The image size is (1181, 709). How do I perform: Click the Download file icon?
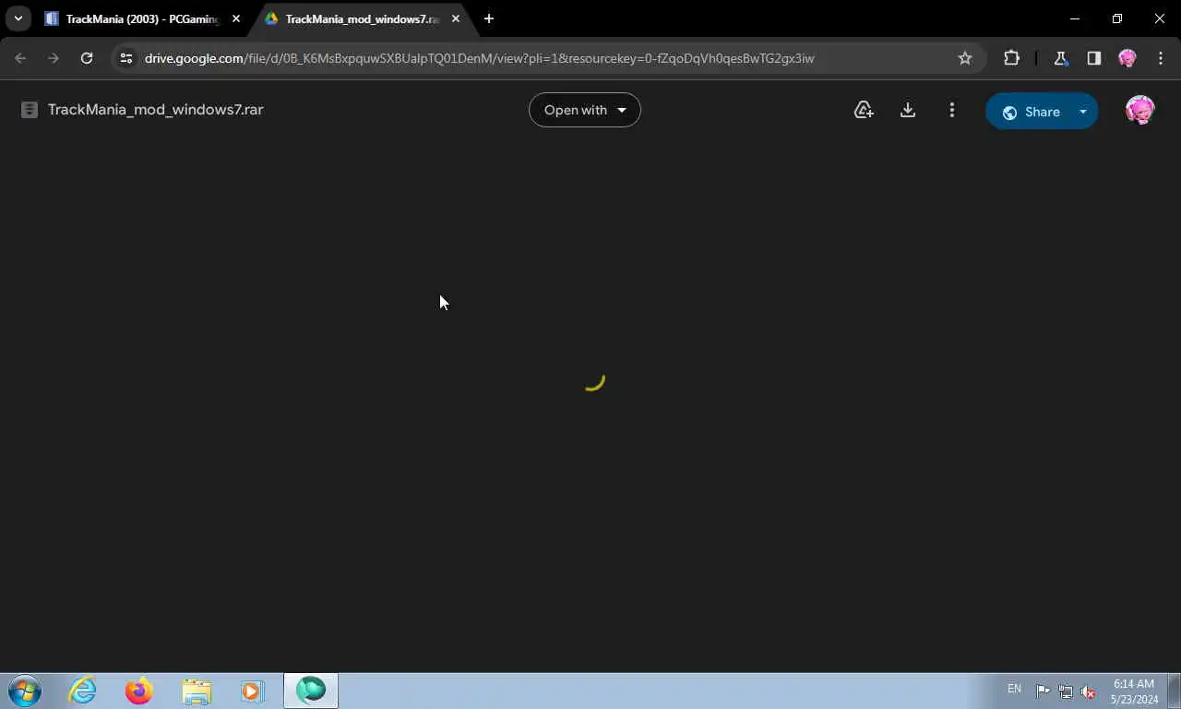click(x=908, y=111)
